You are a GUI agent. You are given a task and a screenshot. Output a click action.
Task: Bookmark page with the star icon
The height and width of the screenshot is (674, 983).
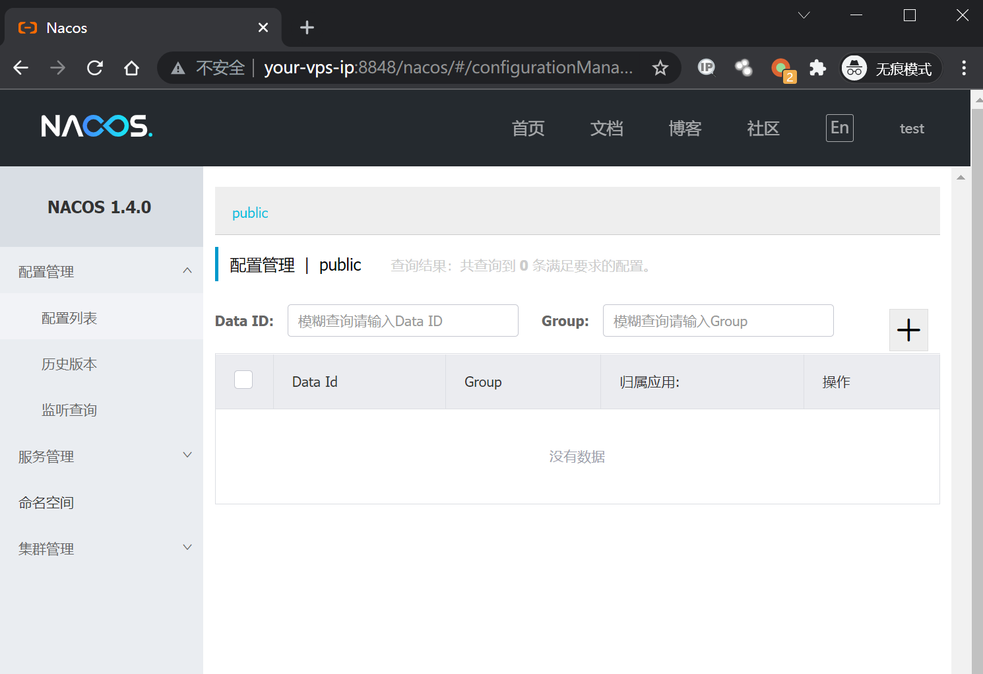point(660,68)
